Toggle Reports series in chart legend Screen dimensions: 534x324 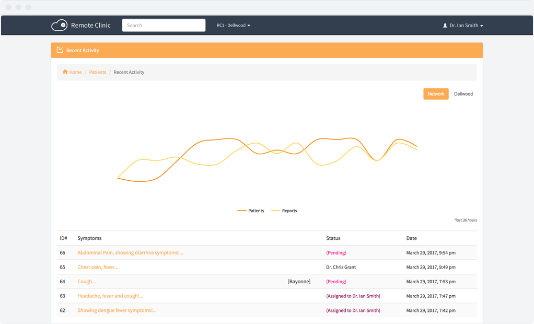(x=284, y=211)
